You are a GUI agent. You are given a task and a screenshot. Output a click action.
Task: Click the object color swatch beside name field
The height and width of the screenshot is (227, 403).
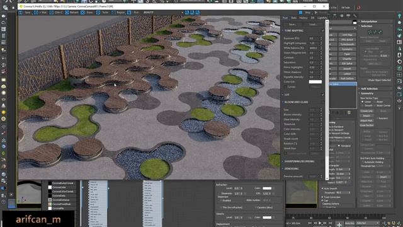coord(355,22)
